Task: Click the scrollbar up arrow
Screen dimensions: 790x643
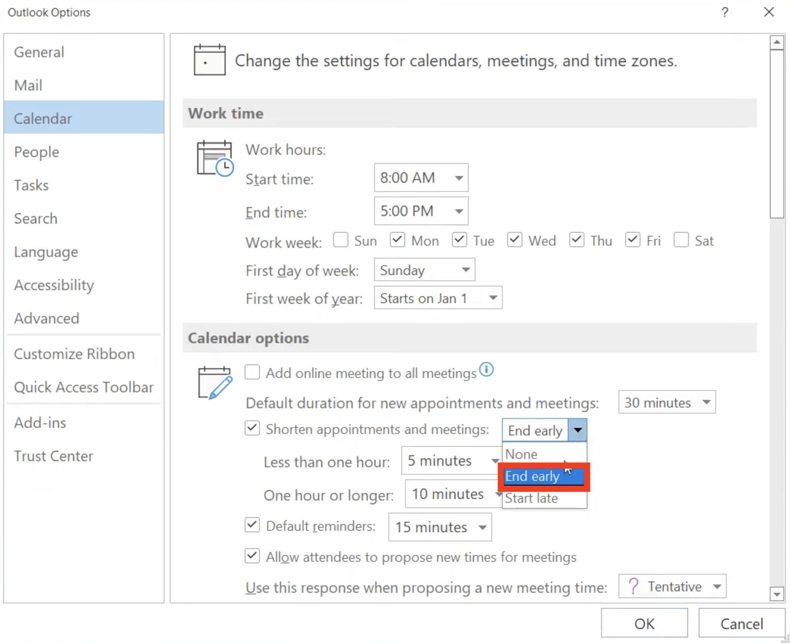Action: click(x=777, y=42)
